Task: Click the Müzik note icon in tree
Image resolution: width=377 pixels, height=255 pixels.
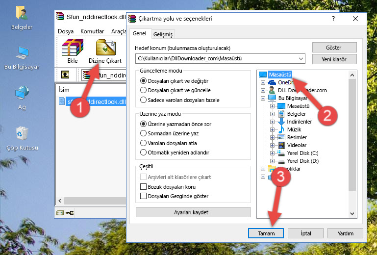Action: (x=281, y=129)
